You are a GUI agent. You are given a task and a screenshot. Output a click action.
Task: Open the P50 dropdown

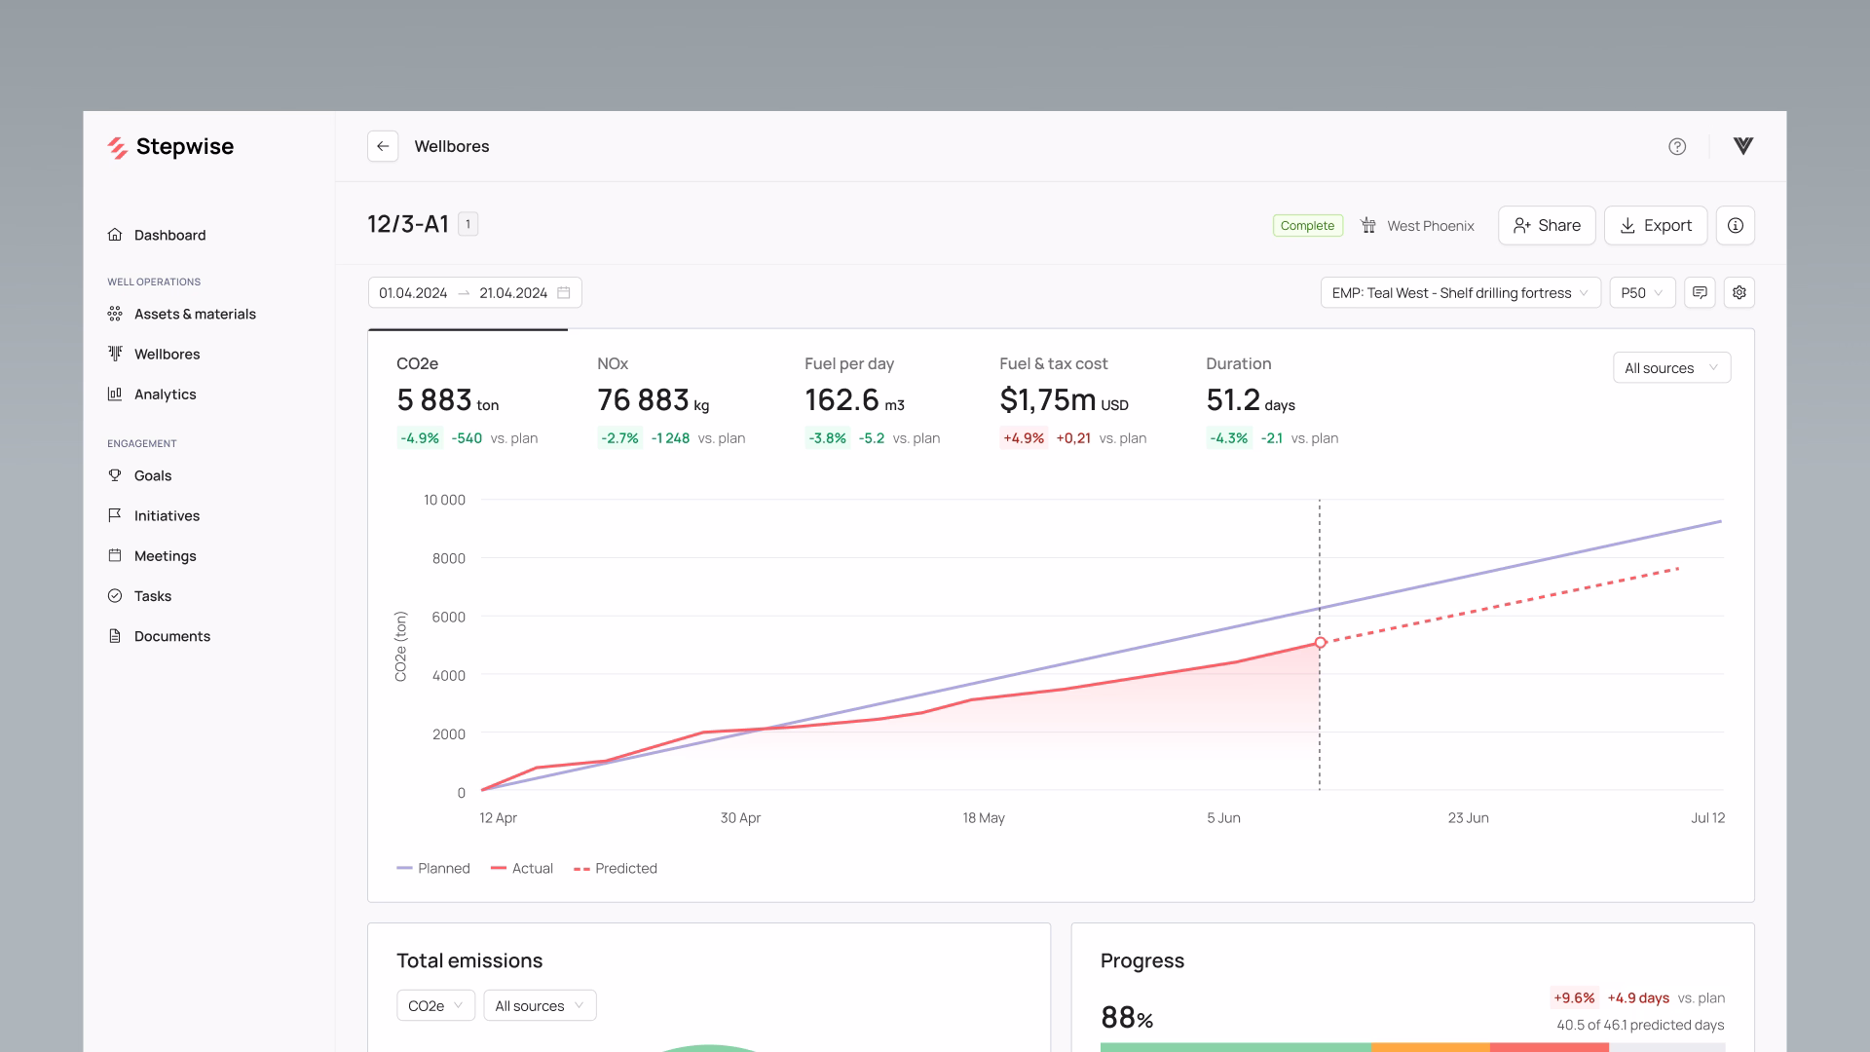pos(1641,292)
